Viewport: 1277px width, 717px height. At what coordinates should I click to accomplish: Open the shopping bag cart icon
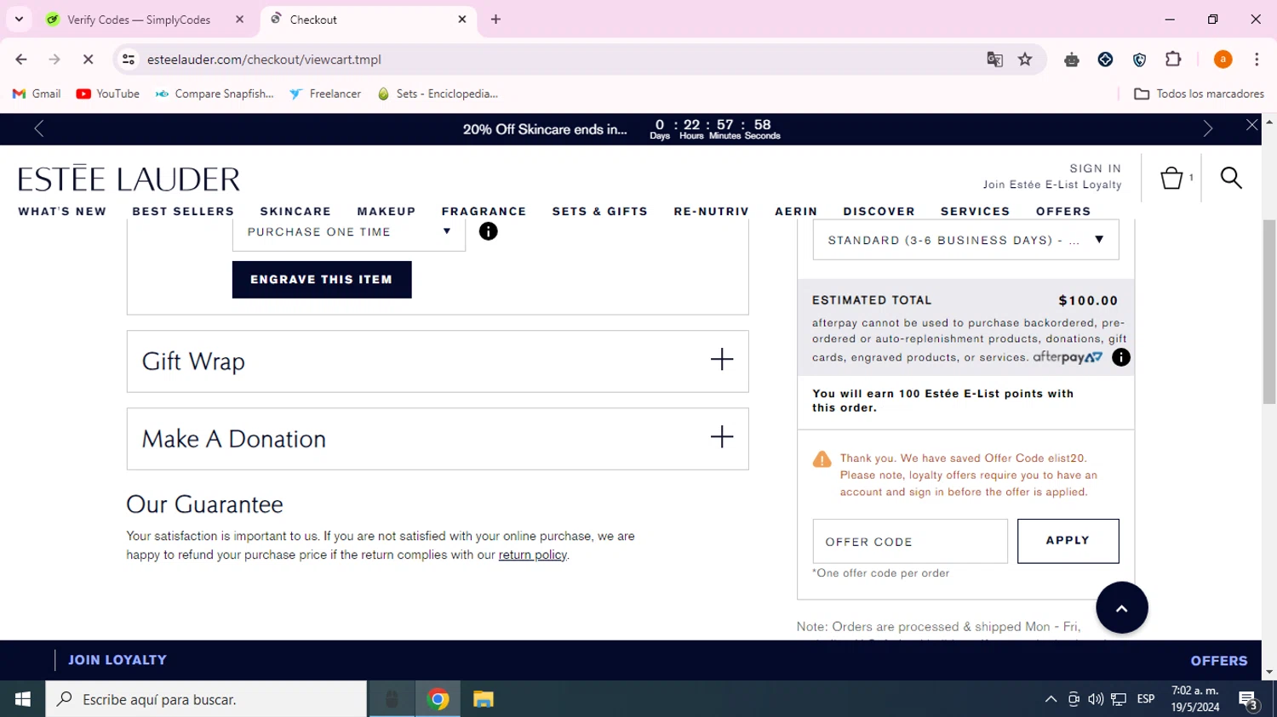pos(1171,178)
